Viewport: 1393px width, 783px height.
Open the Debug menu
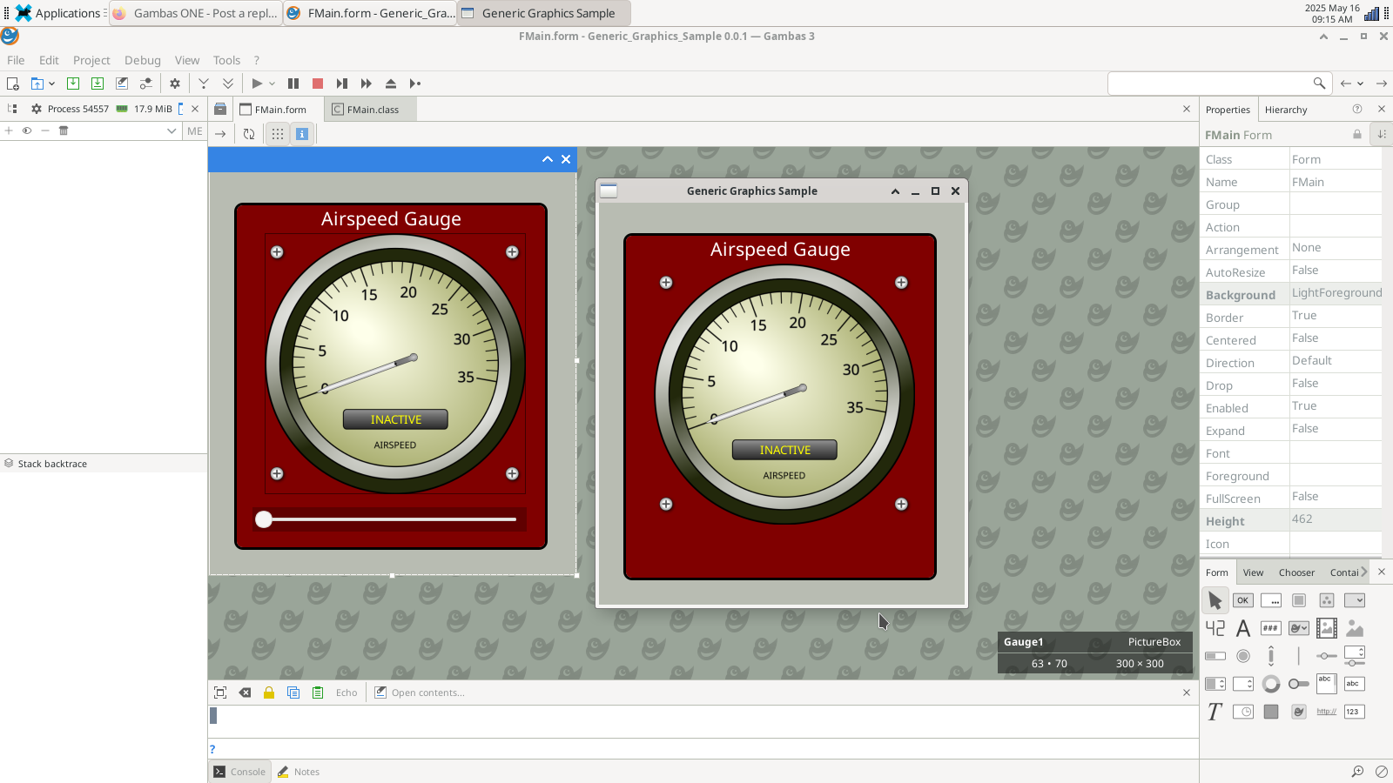(x=142, y=60)
